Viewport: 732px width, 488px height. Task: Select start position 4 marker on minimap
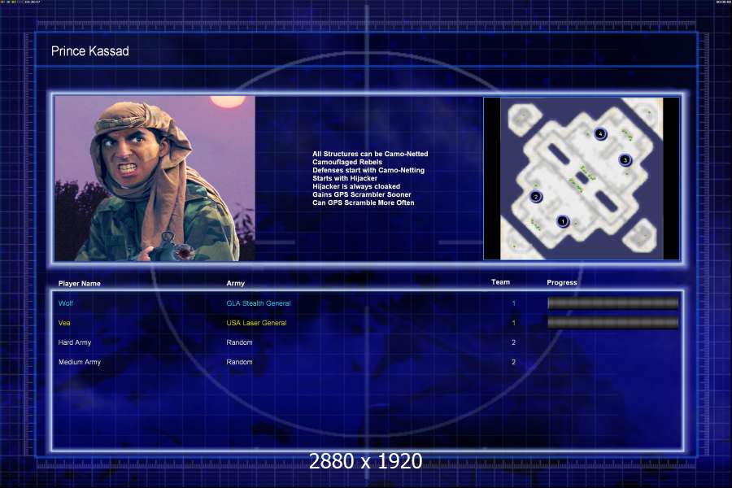pos(600,134)
